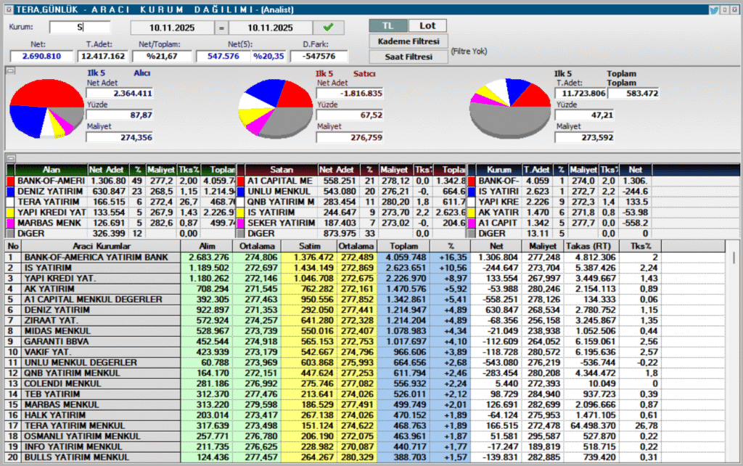Image resolution: width=743 pixels, height=466 pixels.
Task: Click blue swatch beside DENIZ YATIRIM
Action: (x=10, y=192)
